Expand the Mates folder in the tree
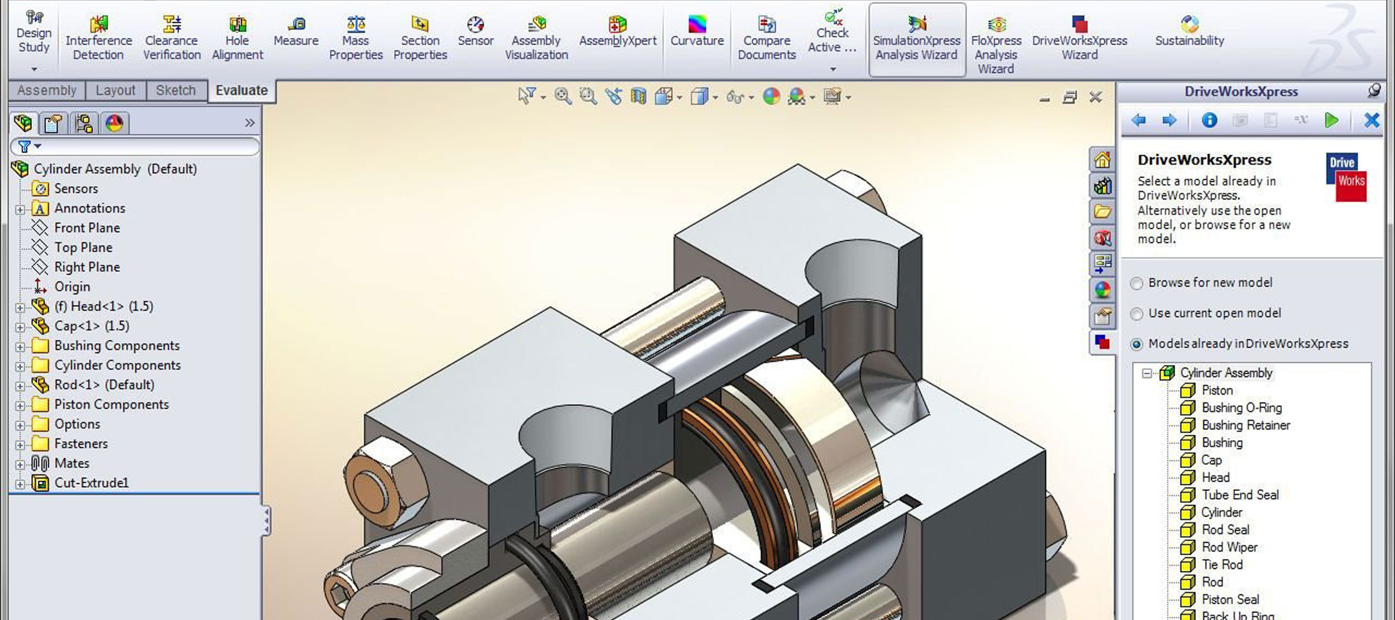The width and height of the screenshot is (1395, 620). 20,464
